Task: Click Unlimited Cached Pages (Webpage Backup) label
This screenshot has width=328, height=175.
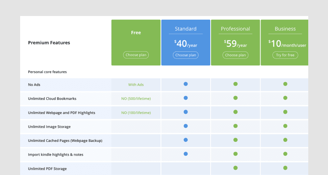Action: tap(65, 141)
